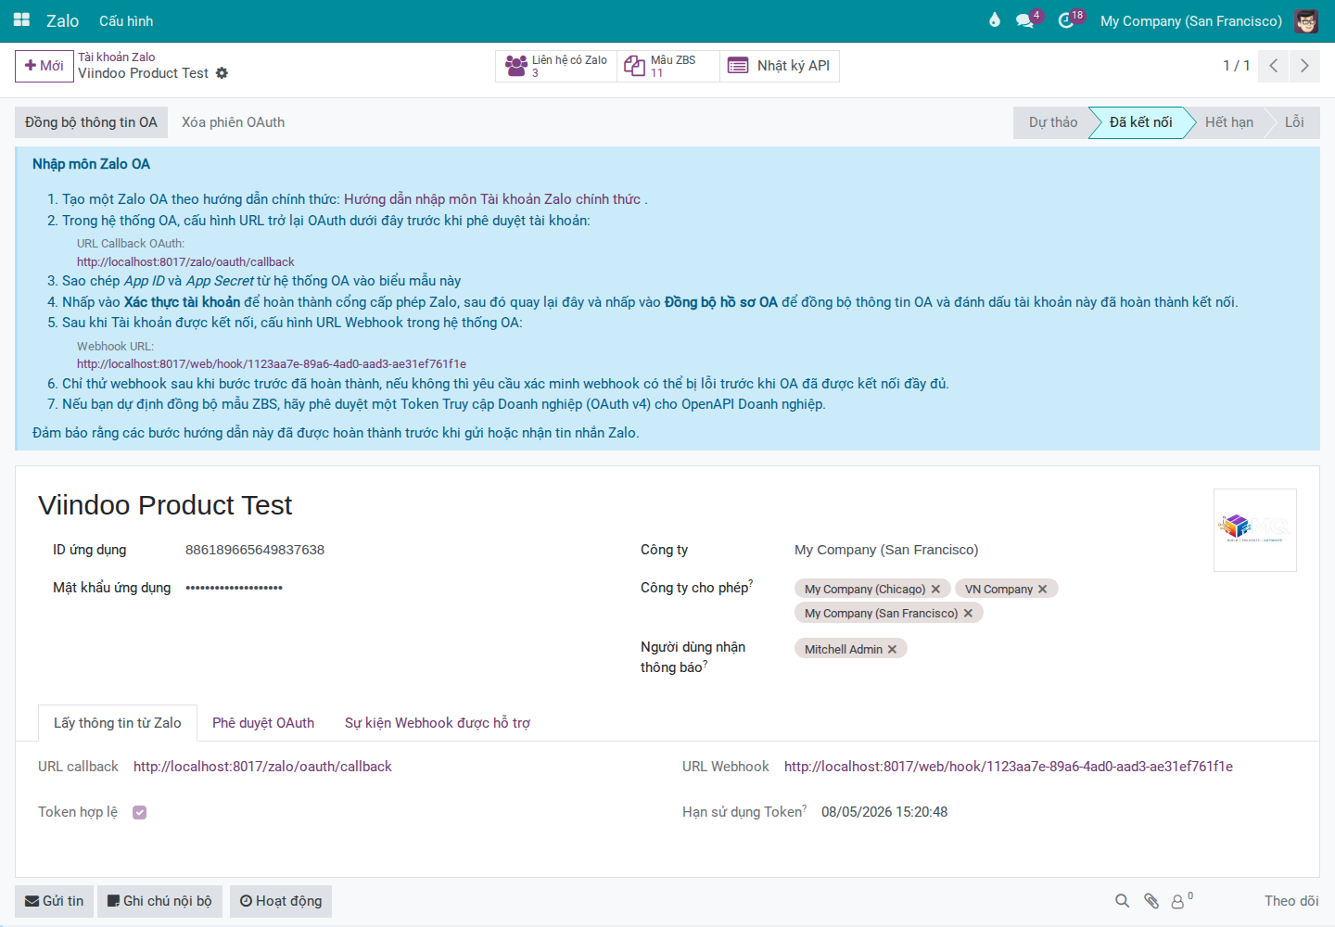Create new record with Mới button

click(44, 66)
